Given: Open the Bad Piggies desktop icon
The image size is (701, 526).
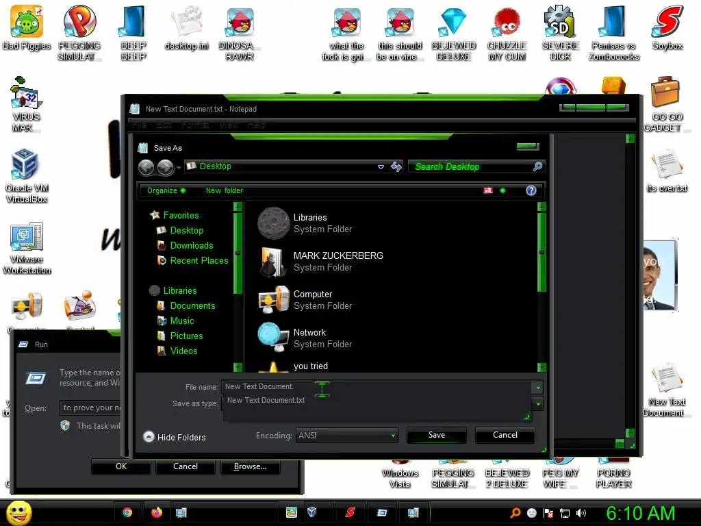Looking at the screenshot, I should 27,27.
